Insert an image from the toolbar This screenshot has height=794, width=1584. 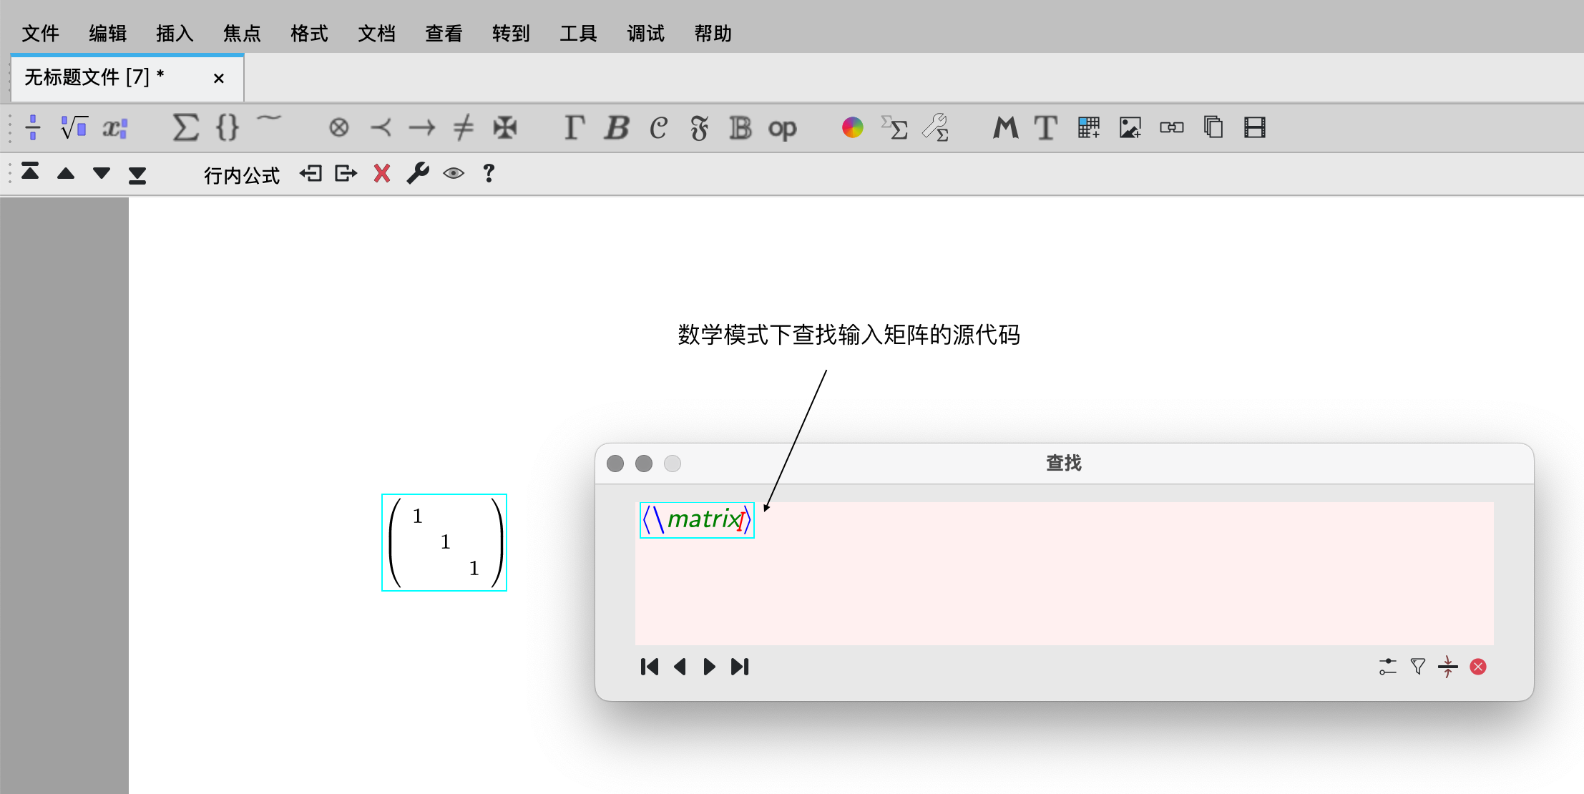coord(1130,127)
